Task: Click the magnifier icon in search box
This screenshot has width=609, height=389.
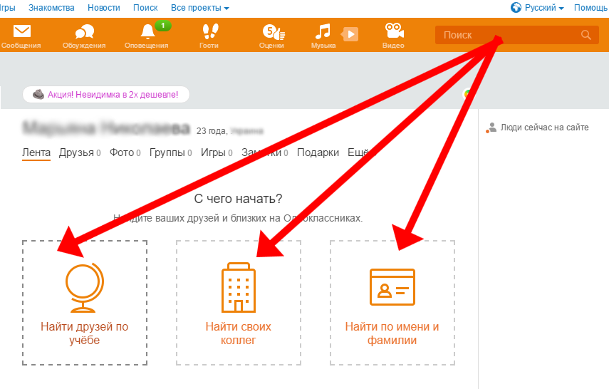Action: pyautogui.click(x=586, y=35)
